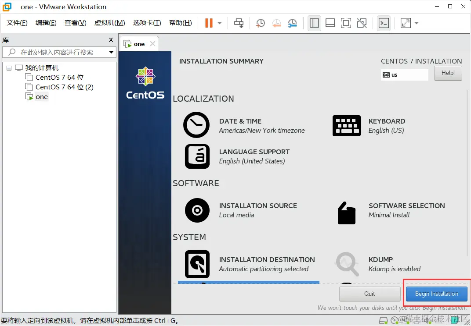Viewport: 471px width, 326px height.
Task: Take a snapshot of the virtual machine
Action: coord(261,23)
